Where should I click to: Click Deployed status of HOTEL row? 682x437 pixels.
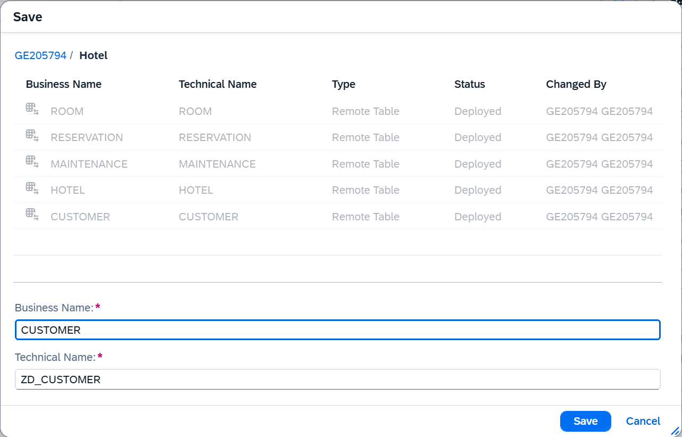coord(478,190)
